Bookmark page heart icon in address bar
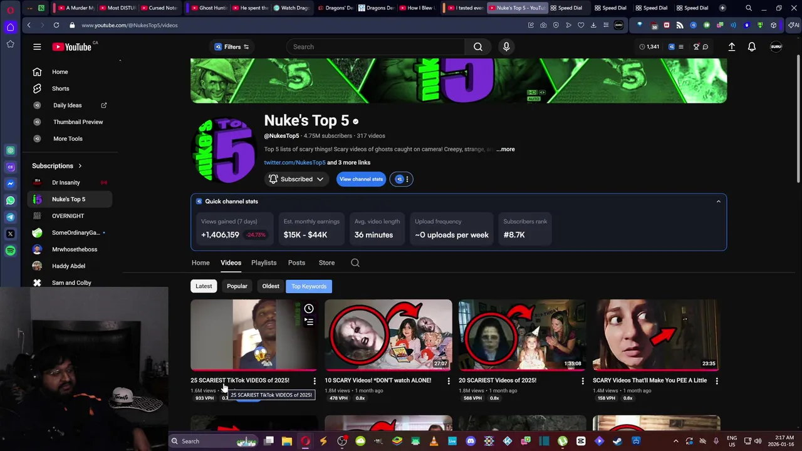802x451 pixels. click(581, 25)
